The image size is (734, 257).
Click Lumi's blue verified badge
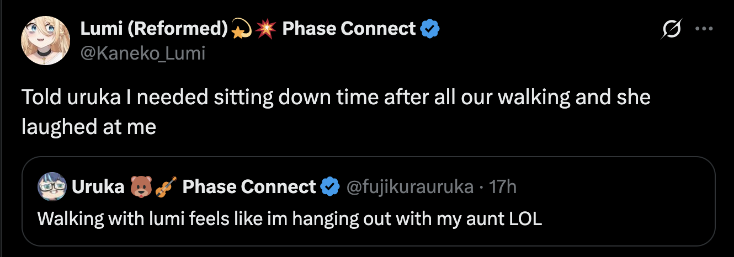click(430, 29)
